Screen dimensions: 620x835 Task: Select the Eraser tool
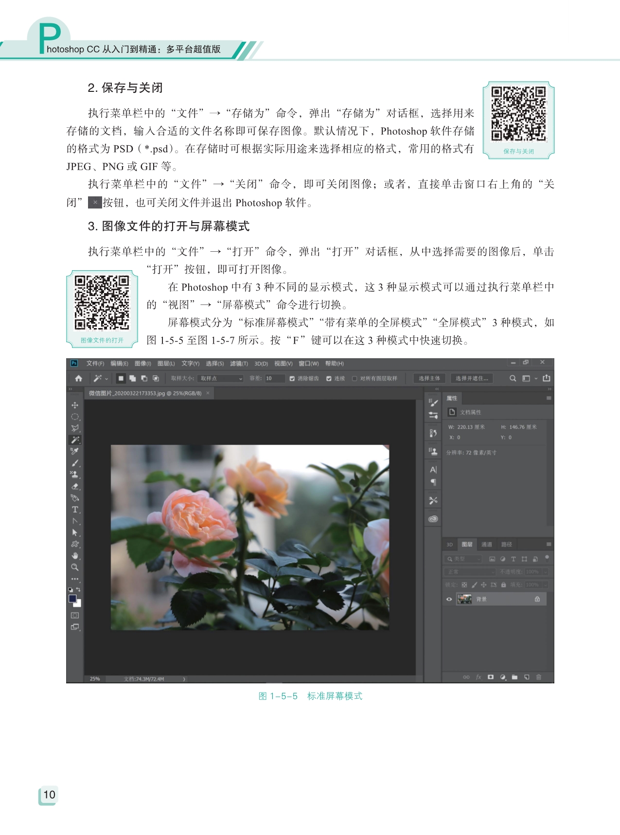(x=75, y=486)
